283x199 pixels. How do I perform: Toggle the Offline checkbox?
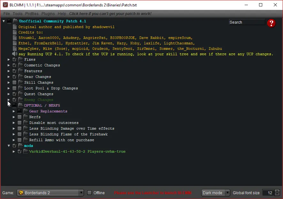pyautogui.click(x=89, y=193)
